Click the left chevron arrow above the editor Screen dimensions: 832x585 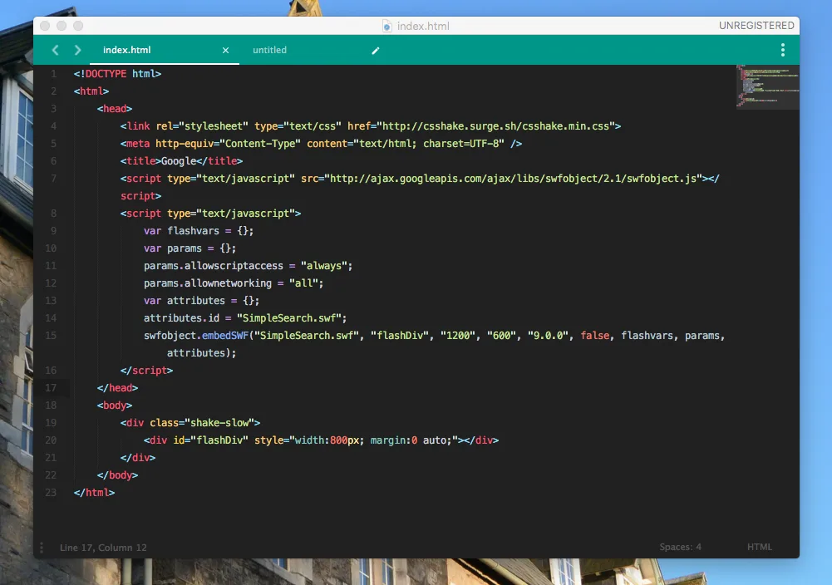56,49
